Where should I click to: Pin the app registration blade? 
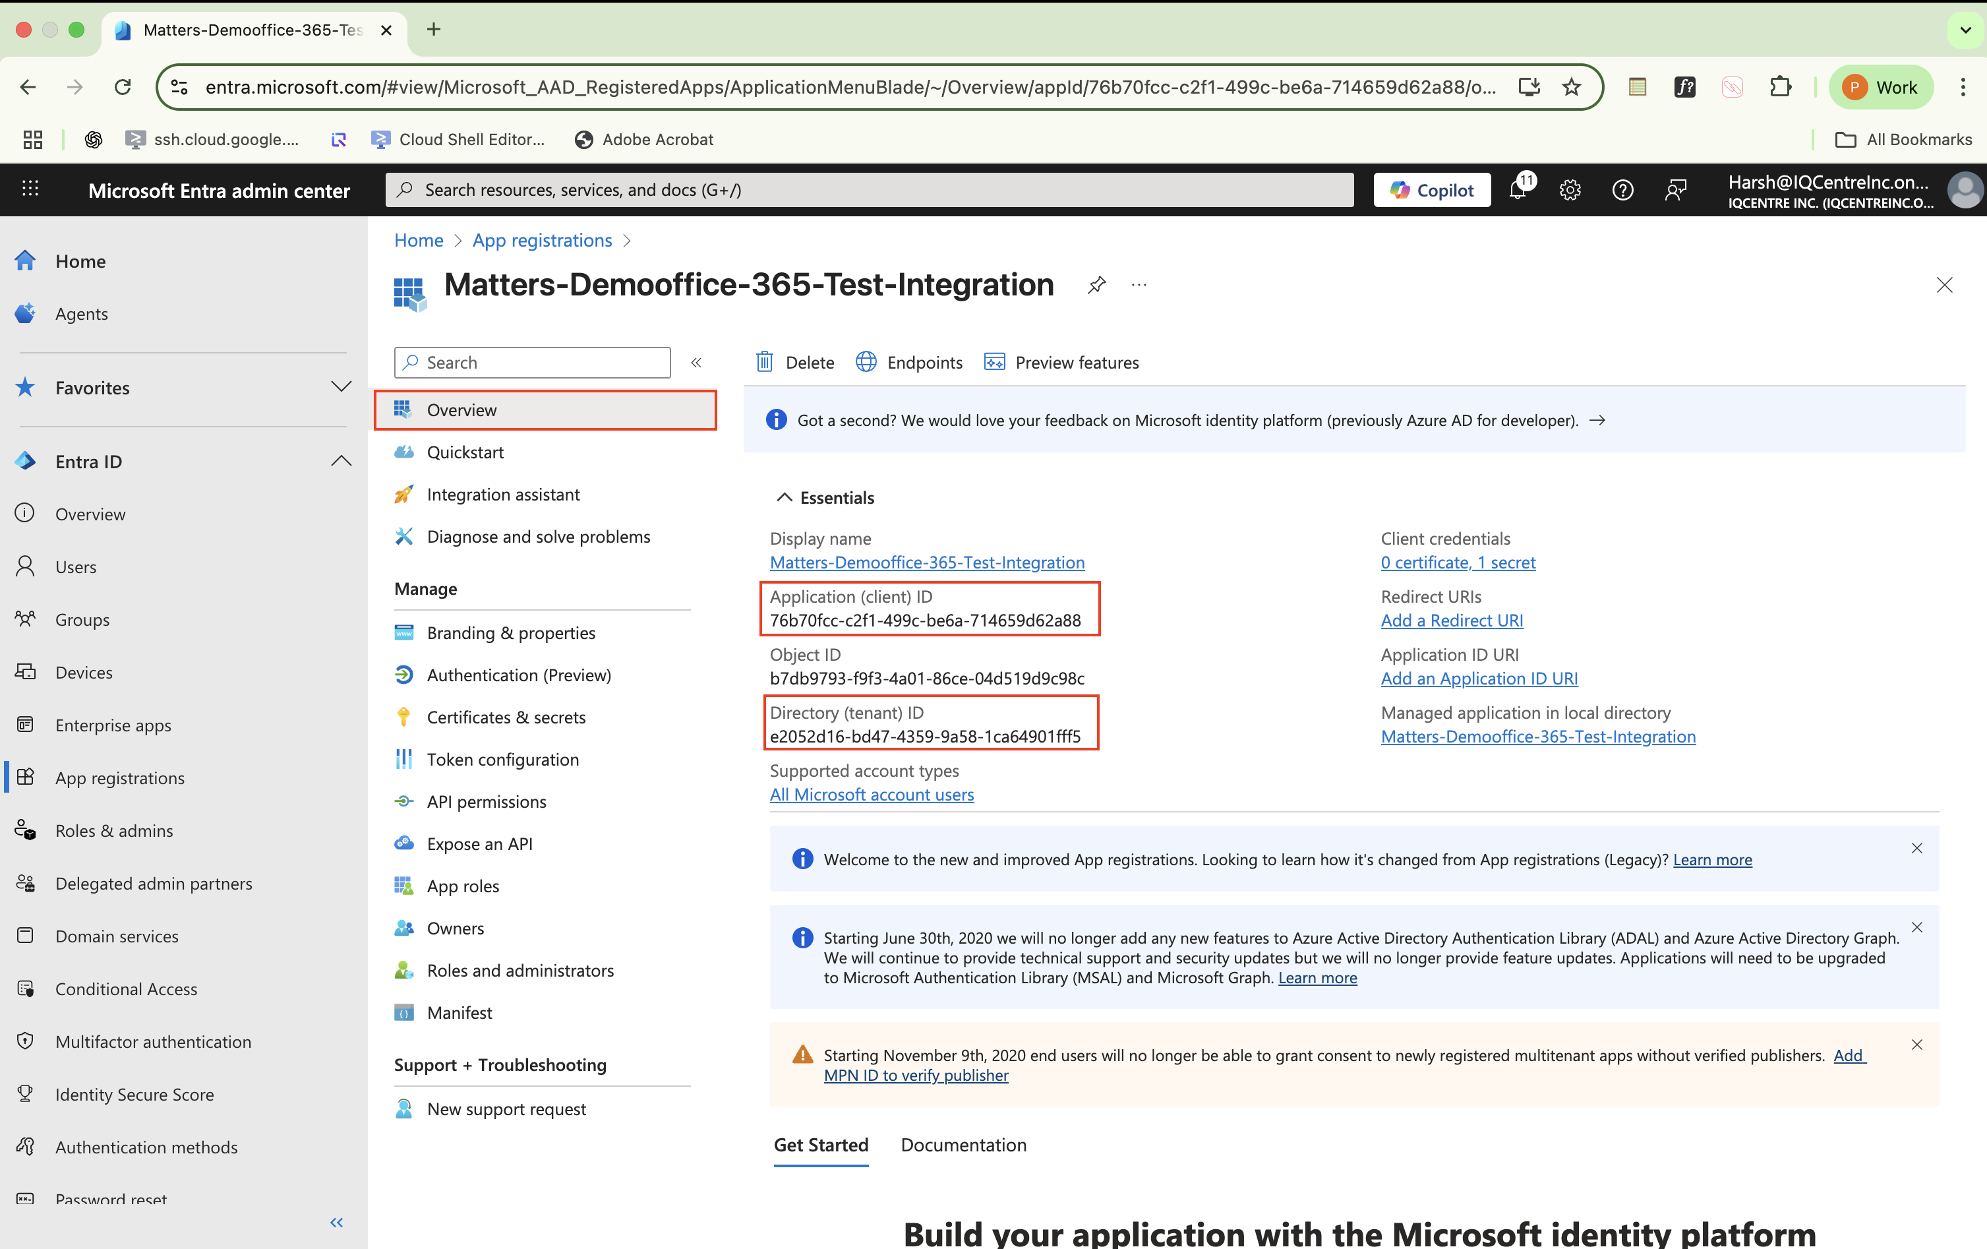click(1096, 285)
